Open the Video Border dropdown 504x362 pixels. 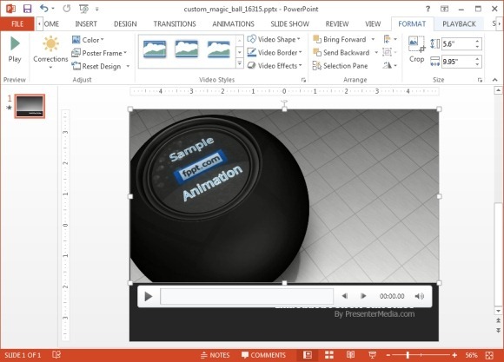coord(275,52)
